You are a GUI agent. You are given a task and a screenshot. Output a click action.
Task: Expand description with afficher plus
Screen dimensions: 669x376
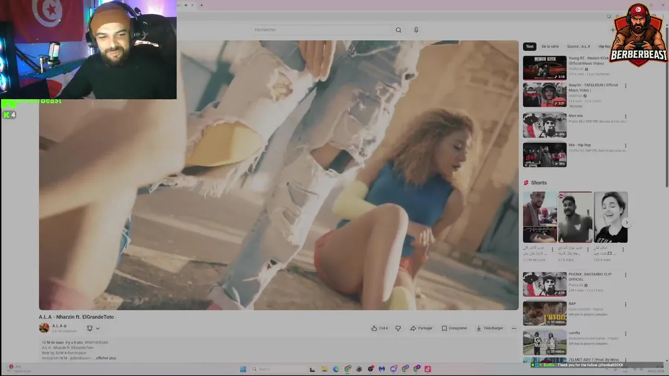tap(106, 358)
